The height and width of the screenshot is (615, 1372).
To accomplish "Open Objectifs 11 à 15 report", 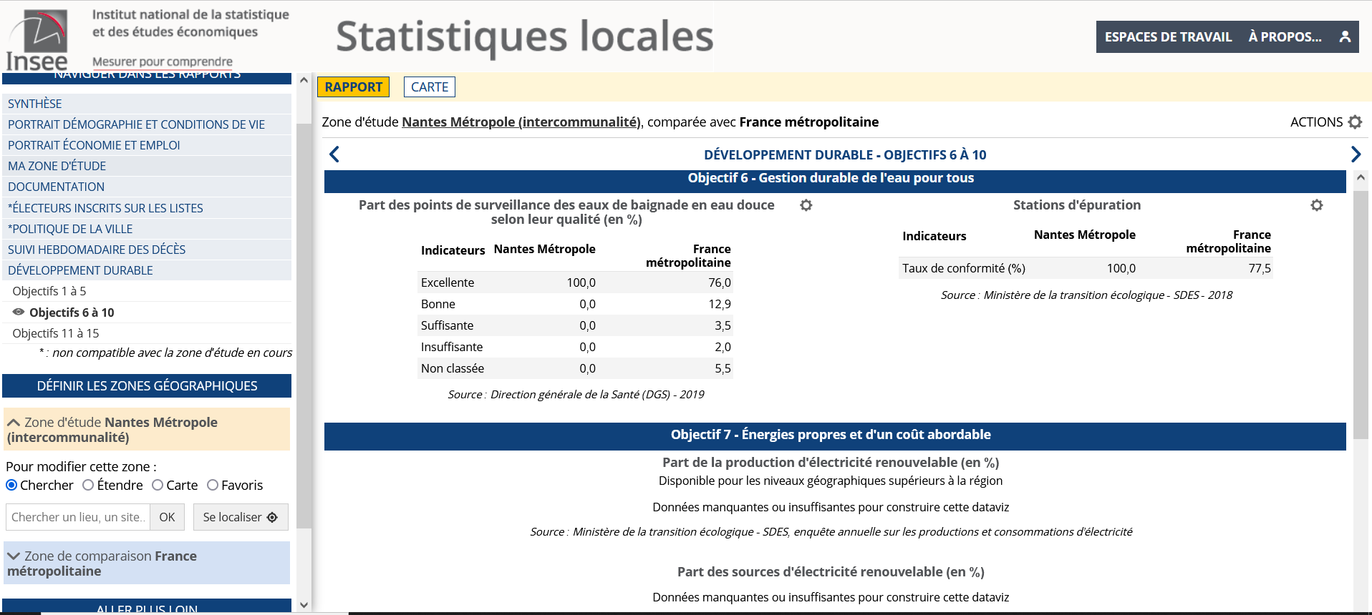I will [56, 333].
